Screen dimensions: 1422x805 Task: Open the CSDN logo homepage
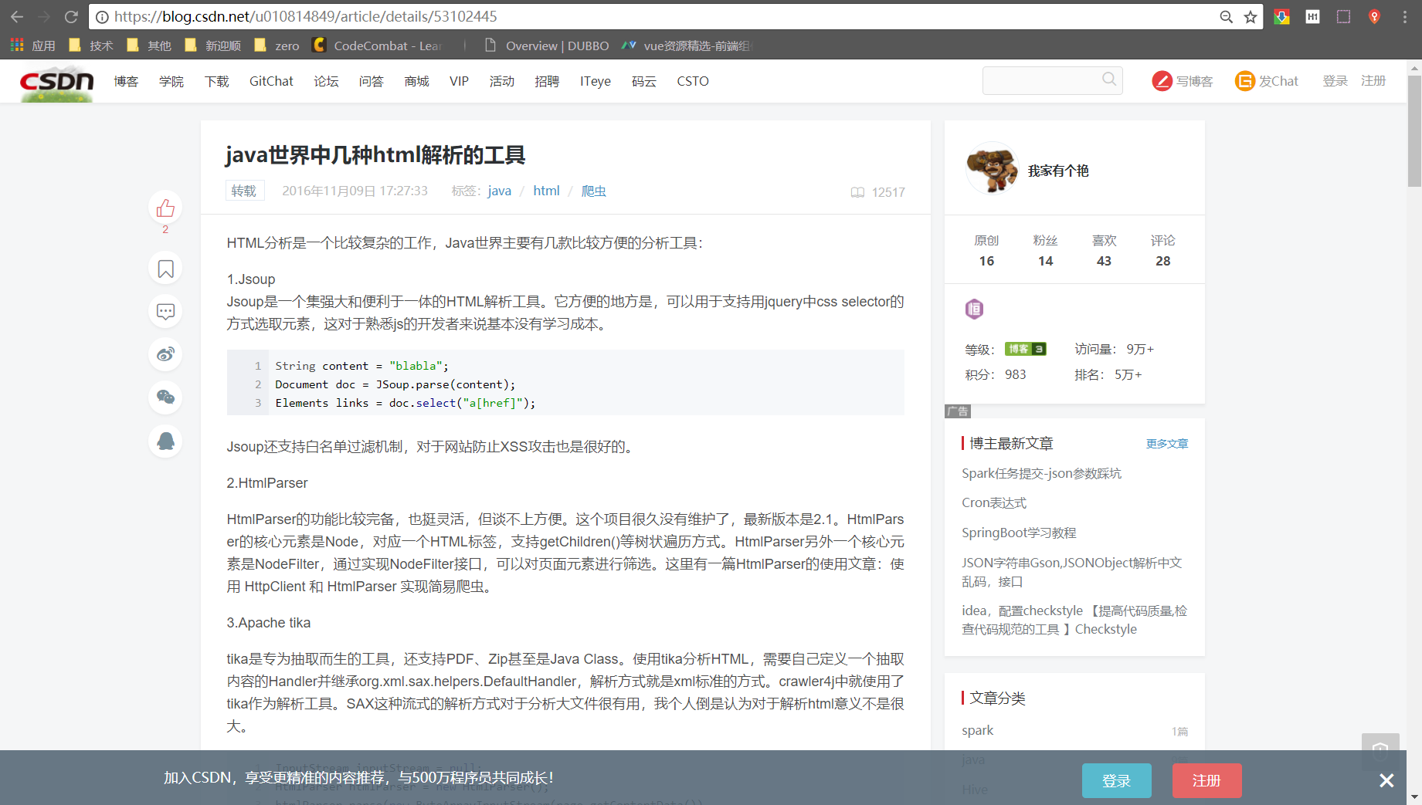tap(56, 83)
